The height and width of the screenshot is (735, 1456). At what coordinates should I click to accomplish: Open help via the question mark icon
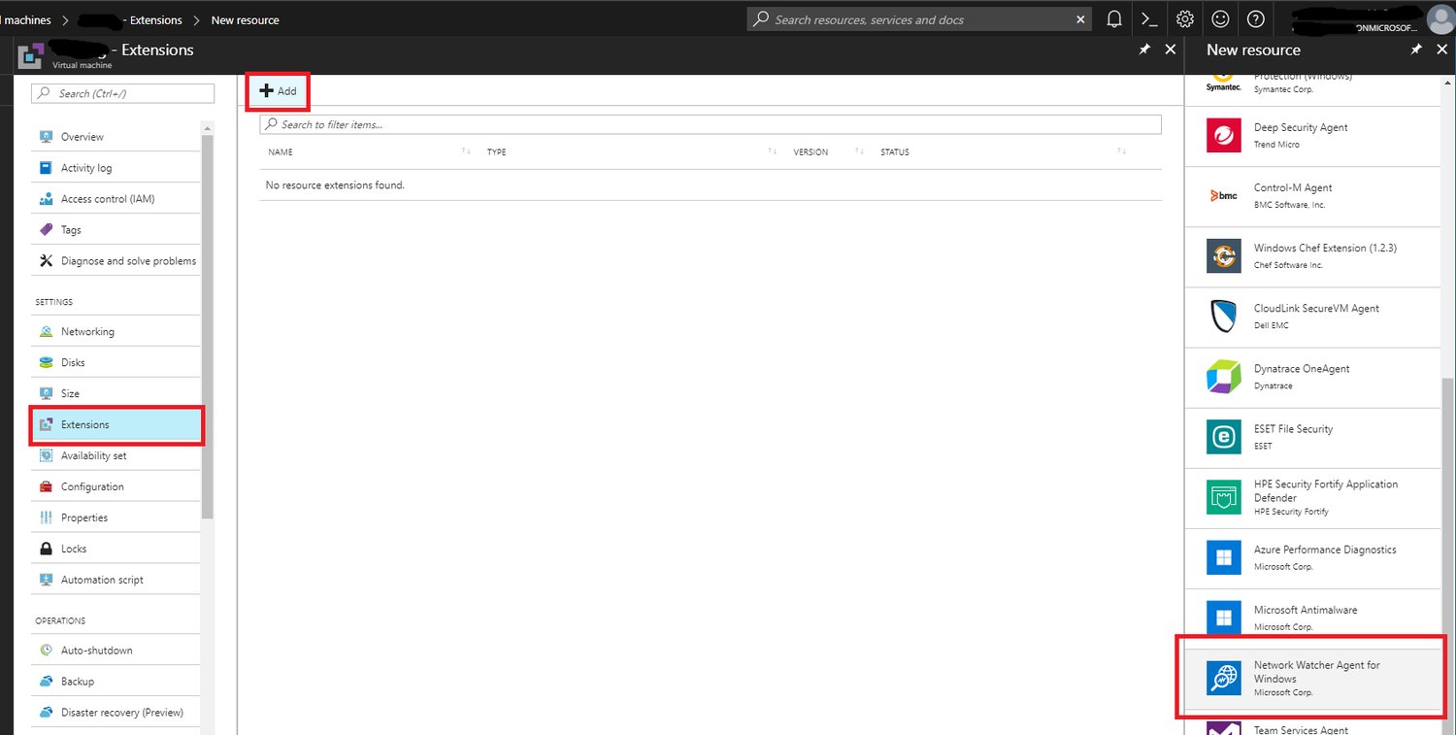tap(1255, 18)
